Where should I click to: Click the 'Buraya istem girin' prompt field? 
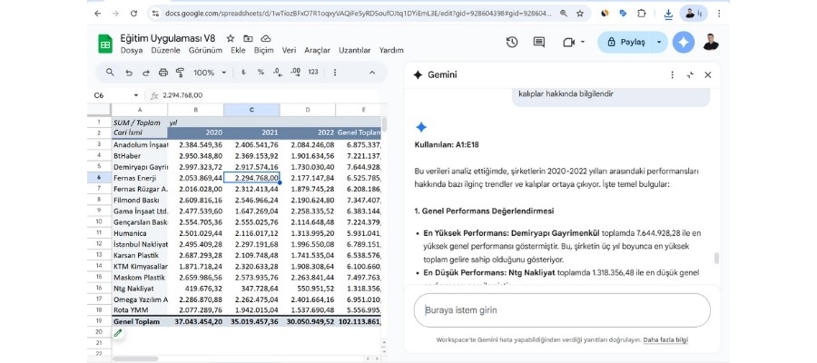(561, 310)
